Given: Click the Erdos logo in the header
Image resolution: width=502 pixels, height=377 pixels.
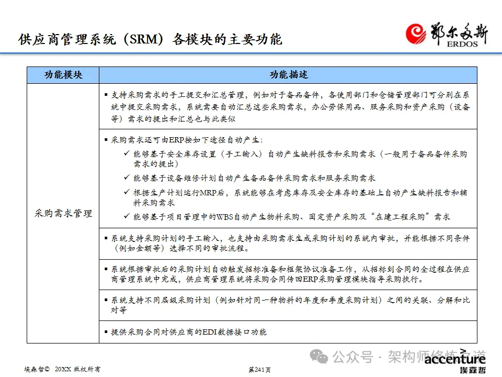Looking at the screenshot, I should pyautogui.click(x=447, y=35).
